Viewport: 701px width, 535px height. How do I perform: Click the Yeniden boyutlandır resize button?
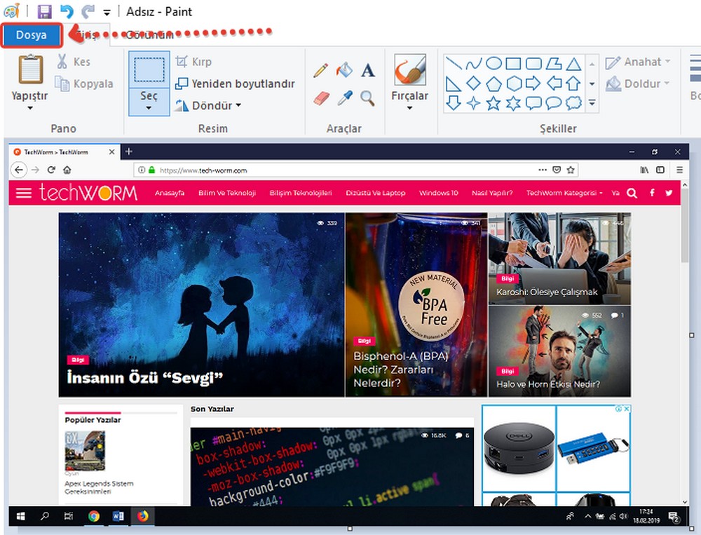click(235, 83)
